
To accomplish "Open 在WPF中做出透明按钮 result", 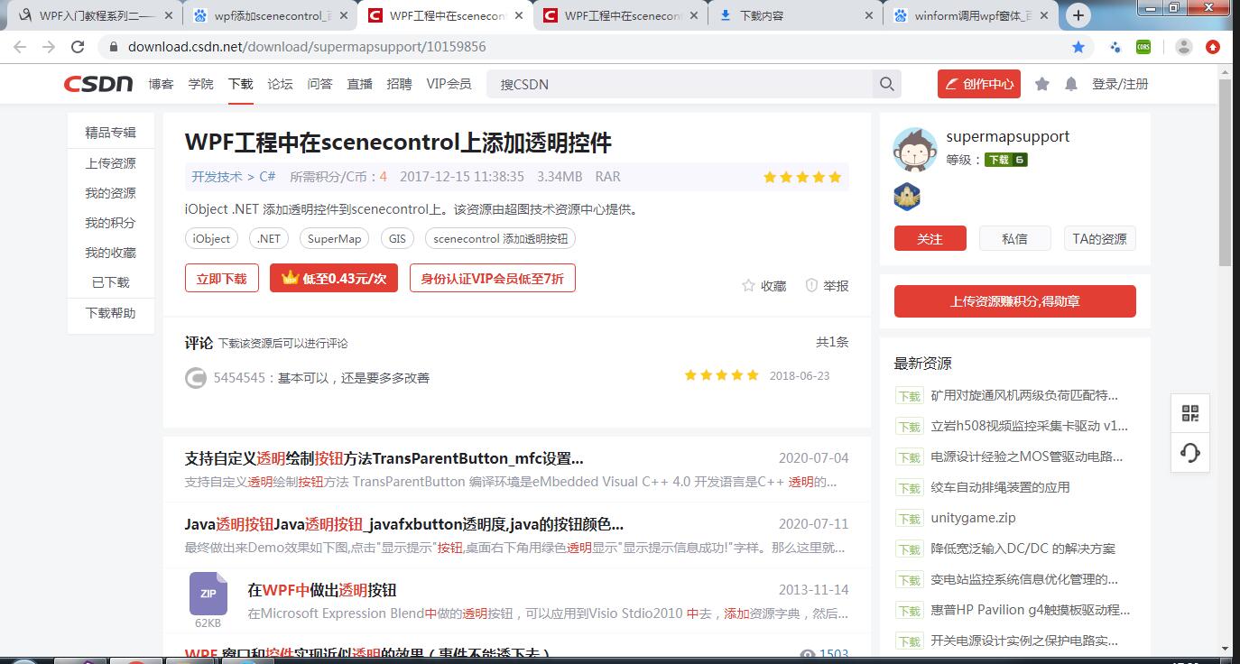I will [x=322, y=590].
